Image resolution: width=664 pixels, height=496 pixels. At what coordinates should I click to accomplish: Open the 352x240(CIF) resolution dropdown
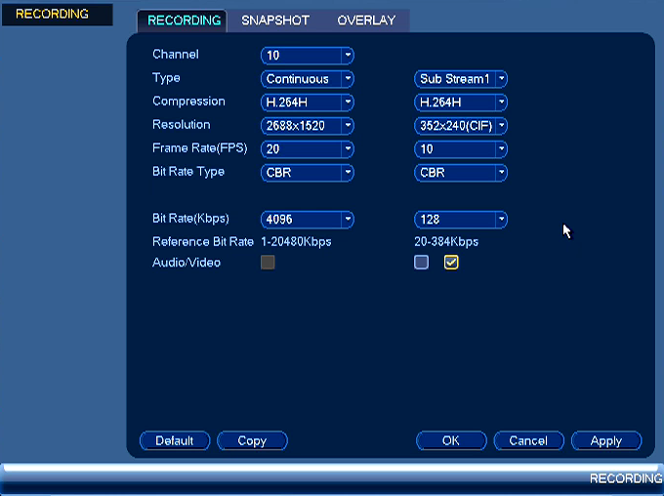[x=461, y=126]
